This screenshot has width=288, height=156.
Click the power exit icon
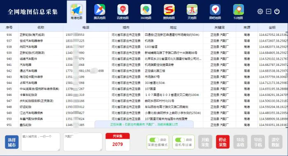277,12
